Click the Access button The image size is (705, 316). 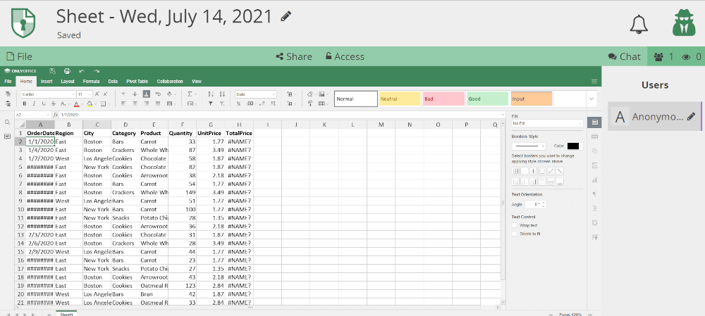[345, 56]
